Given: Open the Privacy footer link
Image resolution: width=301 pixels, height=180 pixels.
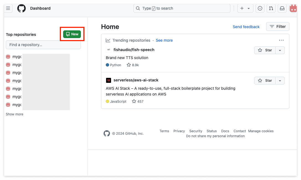Looking at the screenshot, I should pyautogui.click(x=179, y=131).
